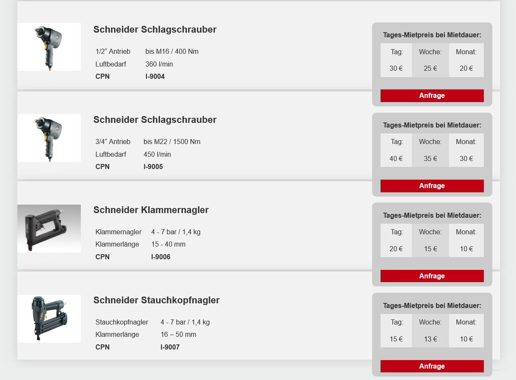Click the 360 l/min Luftbedarf value
This screenshot has width=516, height=380.
(159, 64)
